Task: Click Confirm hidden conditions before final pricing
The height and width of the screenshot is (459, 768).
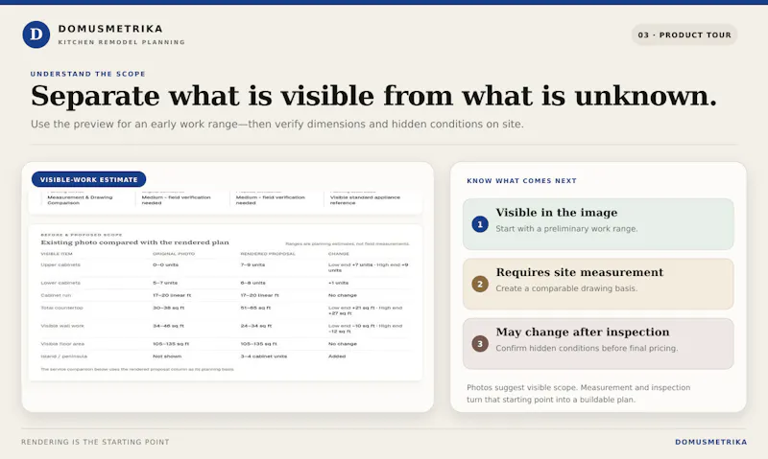Action: coord(587,348)
